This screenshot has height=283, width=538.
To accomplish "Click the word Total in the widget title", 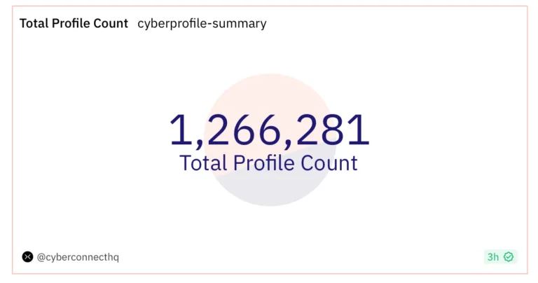I will (34, 23).
